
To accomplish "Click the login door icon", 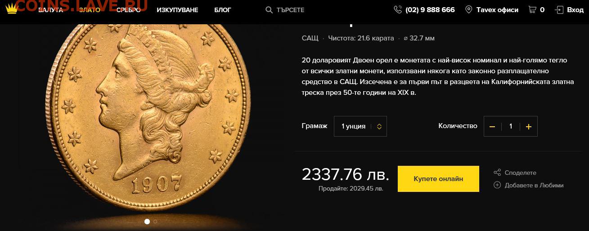I will click(559, 9).
